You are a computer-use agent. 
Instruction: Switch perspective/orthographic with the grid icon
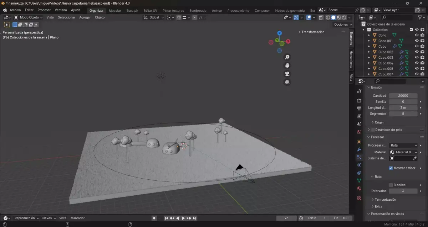point(287,82)
